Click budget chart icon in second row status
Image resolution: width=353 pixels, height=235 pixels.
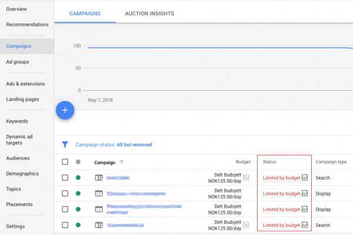305,193
